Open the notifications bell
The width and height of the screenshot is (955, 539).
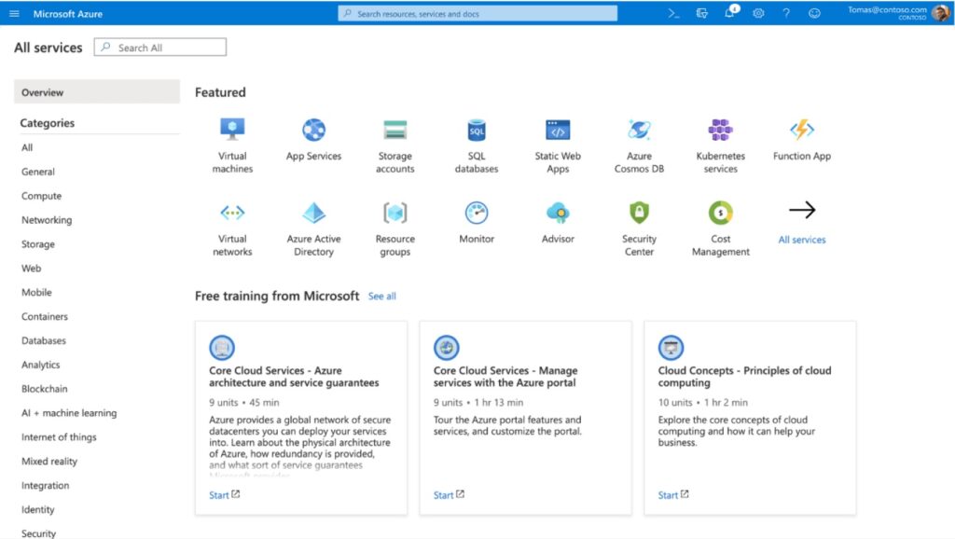(729, 13)
